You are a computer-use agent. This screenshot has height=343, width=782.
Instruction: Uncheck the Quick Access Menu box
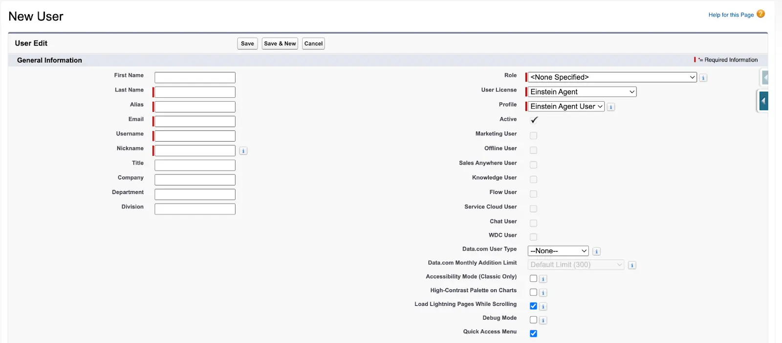point(533,333)
